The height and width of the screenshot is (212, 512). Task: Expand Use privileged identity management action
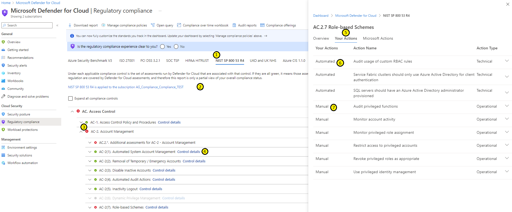coord(507,171)
